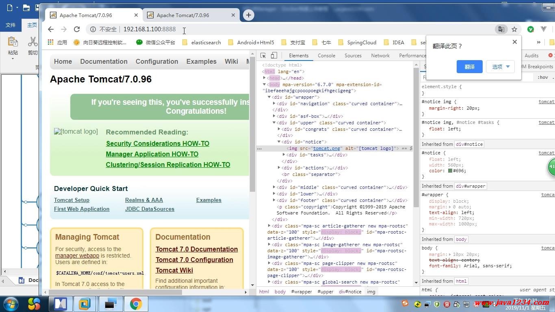Image resolution: width=555 pixels, height=312 pixels.
Task: Open the Audits tab in DevTools
Action: click(x=531, y=56)
